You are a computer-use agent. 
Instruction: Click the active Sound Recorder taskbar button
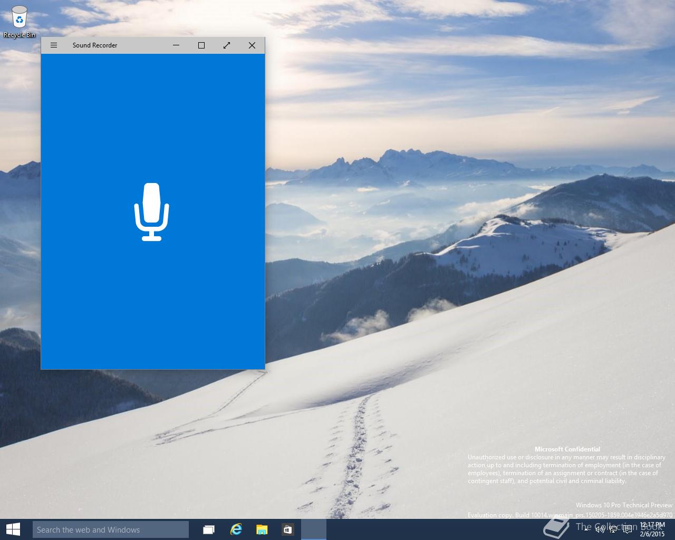[x=314, y=529]
